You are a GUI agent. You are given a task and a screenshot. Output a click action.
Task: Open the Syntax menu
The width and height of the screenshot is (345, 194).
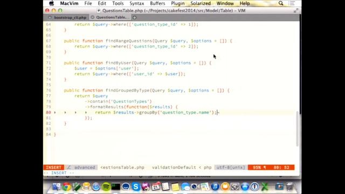pos(136,3)
